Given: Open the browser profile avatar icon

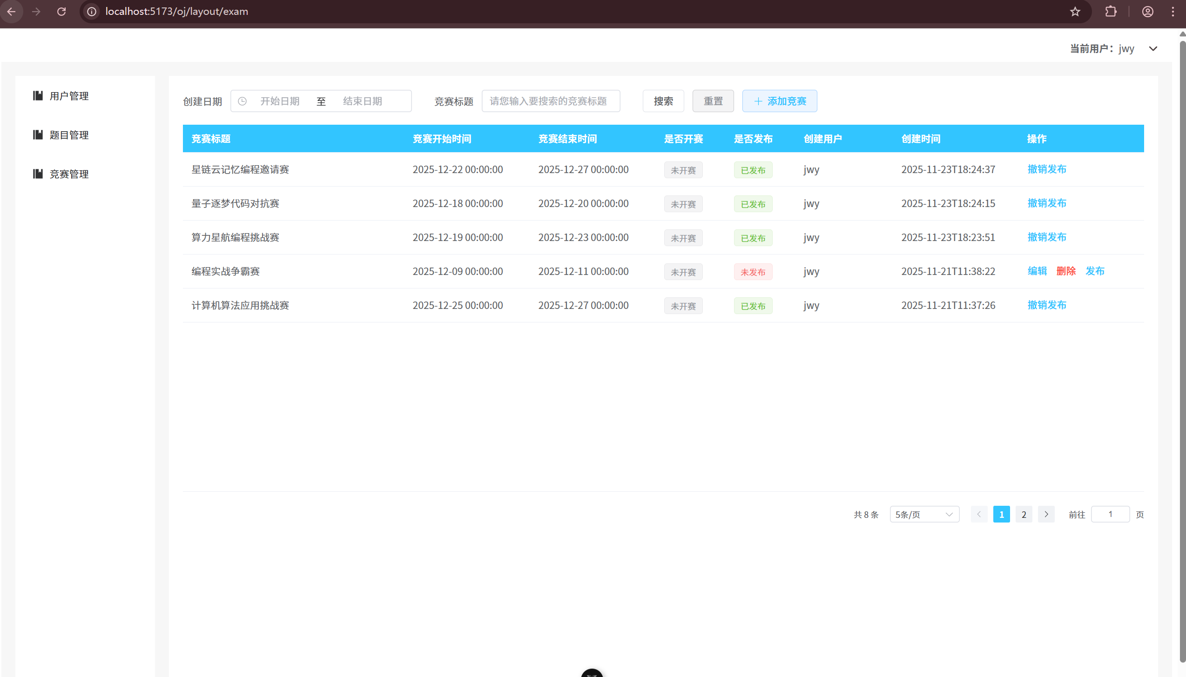Looking at the screenshot, I should point(1147,12).
